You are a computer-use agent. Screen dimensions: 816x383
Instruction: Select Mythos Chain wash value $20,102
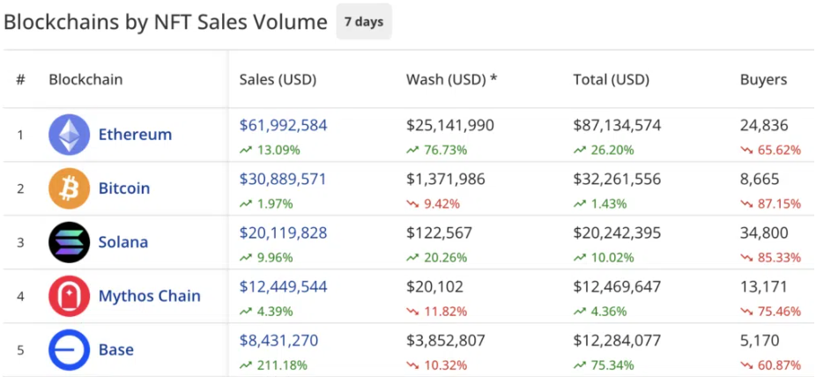[x=434, y=287]
